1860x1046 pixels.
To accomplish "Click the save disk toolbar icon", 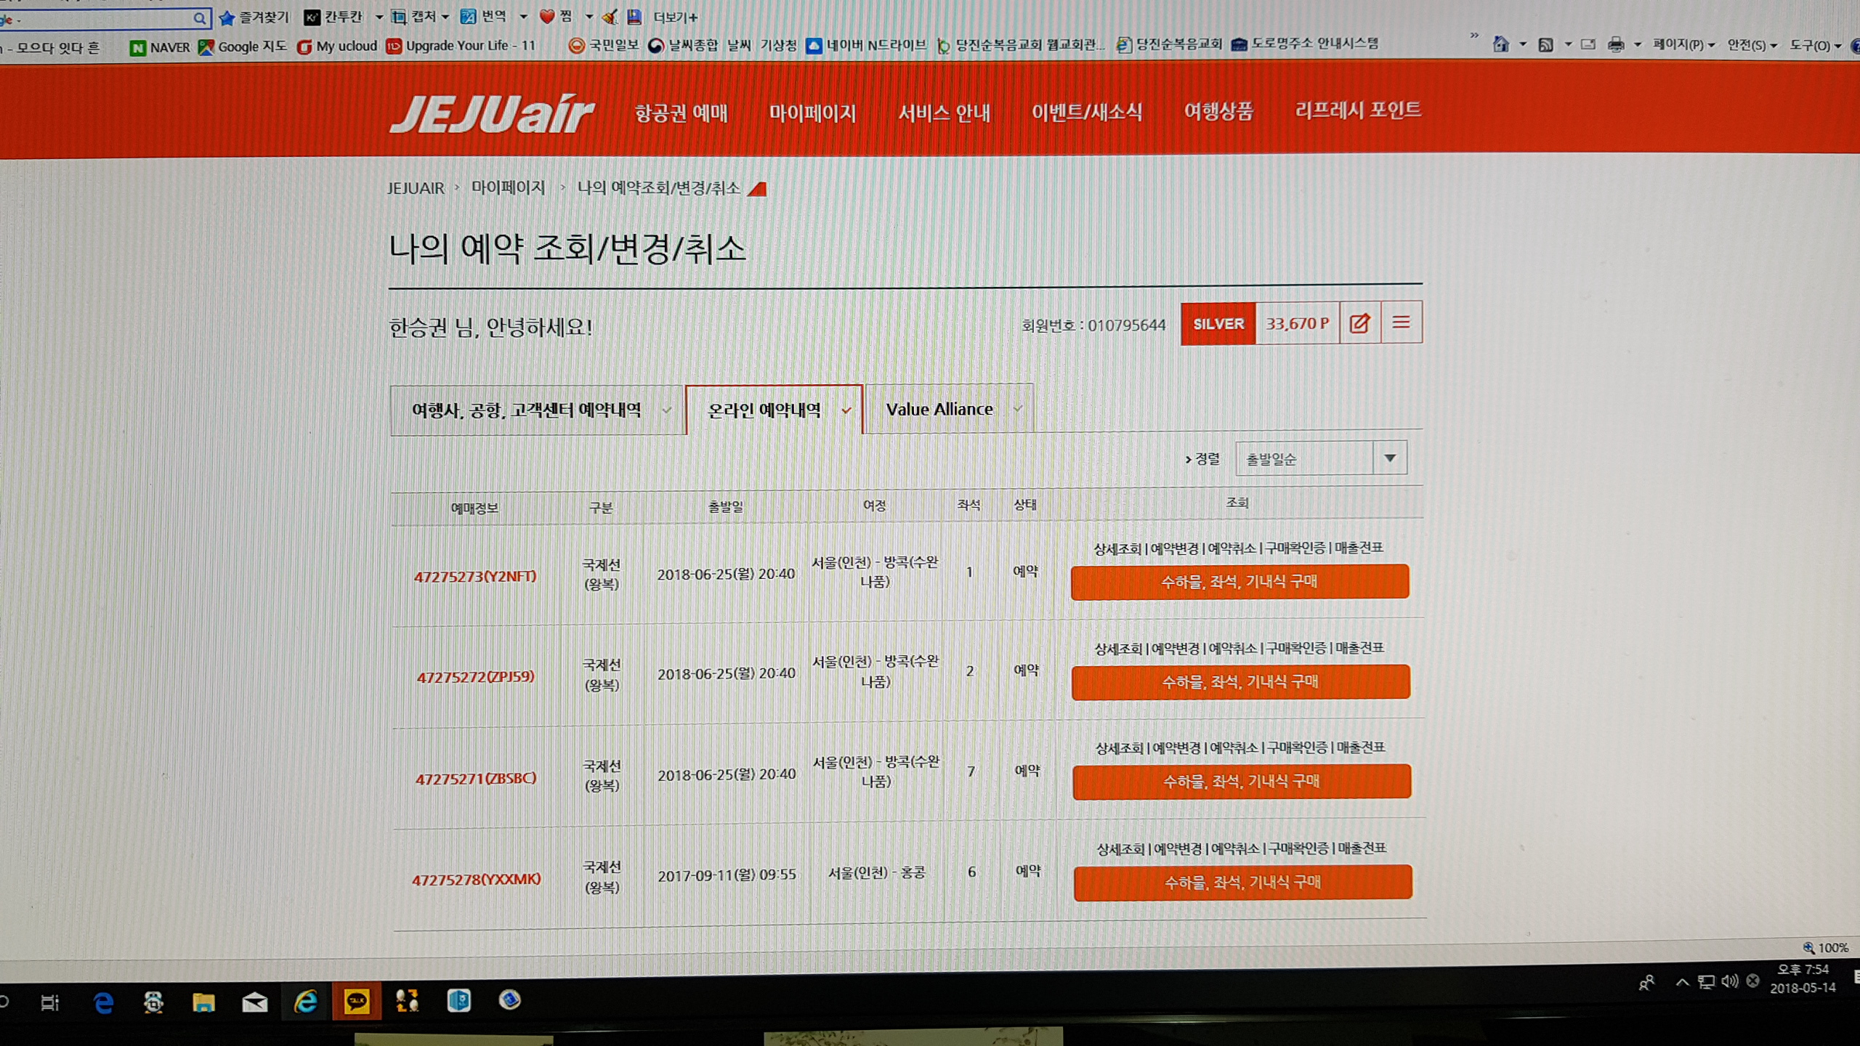I will click(x=634, y=17).
